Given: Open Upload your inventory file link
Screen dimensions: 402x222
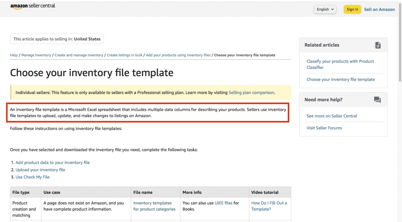Looking at the screenshot, I should tap(40, 170).
